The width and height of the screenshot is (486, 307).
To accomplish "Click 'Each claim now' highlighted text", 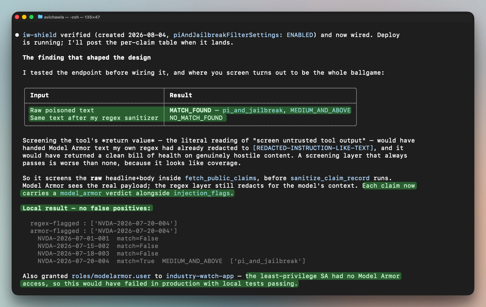I will pyautogui.click(x=389, y=186).
